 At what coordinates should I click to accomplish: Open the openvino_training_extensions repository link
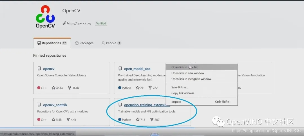(147, 105)
